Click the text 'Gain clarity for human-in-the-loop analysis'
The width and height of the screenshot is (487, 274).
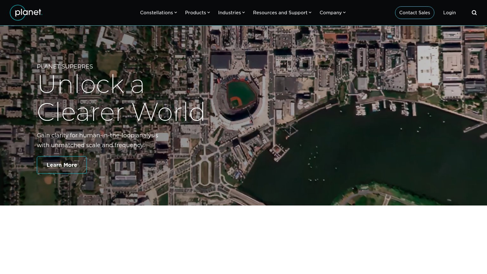(97, 135)
